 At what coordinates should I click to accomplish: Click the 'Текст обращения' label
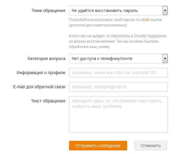pyautogui.click(x=48, y=101)
